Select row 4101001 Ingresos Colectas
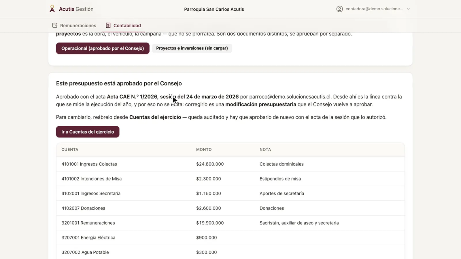 [231, 164]
